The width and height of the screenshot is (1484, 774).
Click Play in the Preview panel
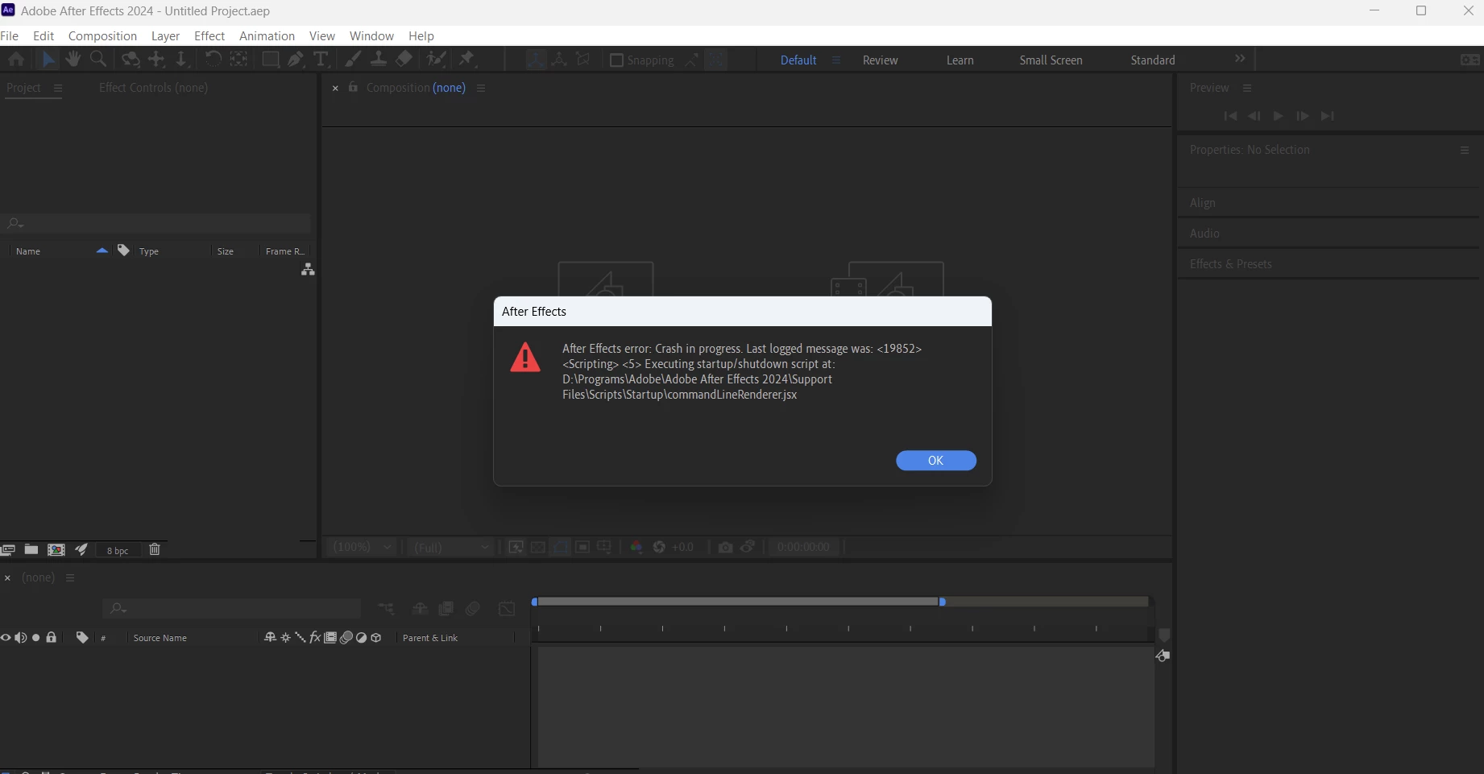[x=1278, y=116]
